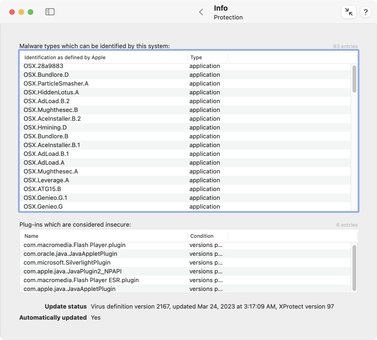Select the OSX.Bundlore.D entry
Viewport: 377px width, 340px height.
[x=185, y=75]
